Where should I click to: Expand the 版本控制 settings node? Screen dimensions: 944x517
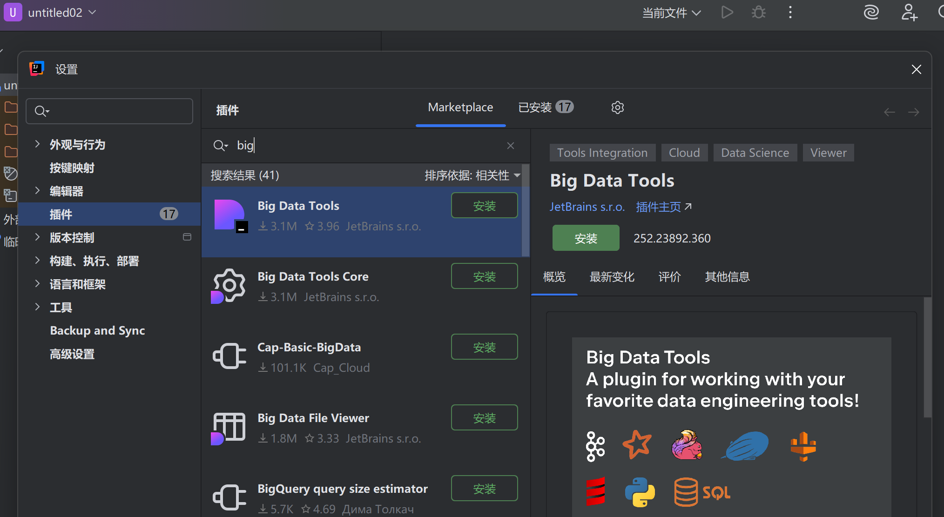(x=38, y=237)
